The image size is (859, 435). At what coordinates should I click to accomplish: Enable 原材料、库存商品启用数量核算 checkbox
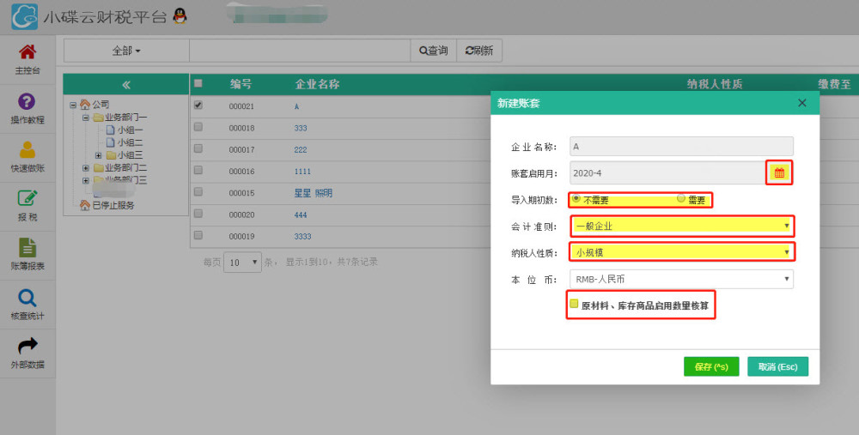[574, 304]
